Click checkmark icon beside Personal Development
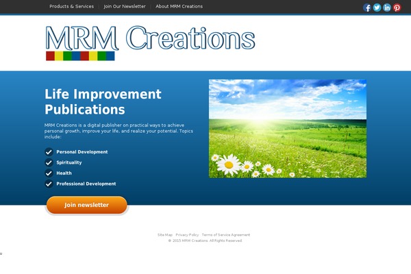 [x=49, y=152]
